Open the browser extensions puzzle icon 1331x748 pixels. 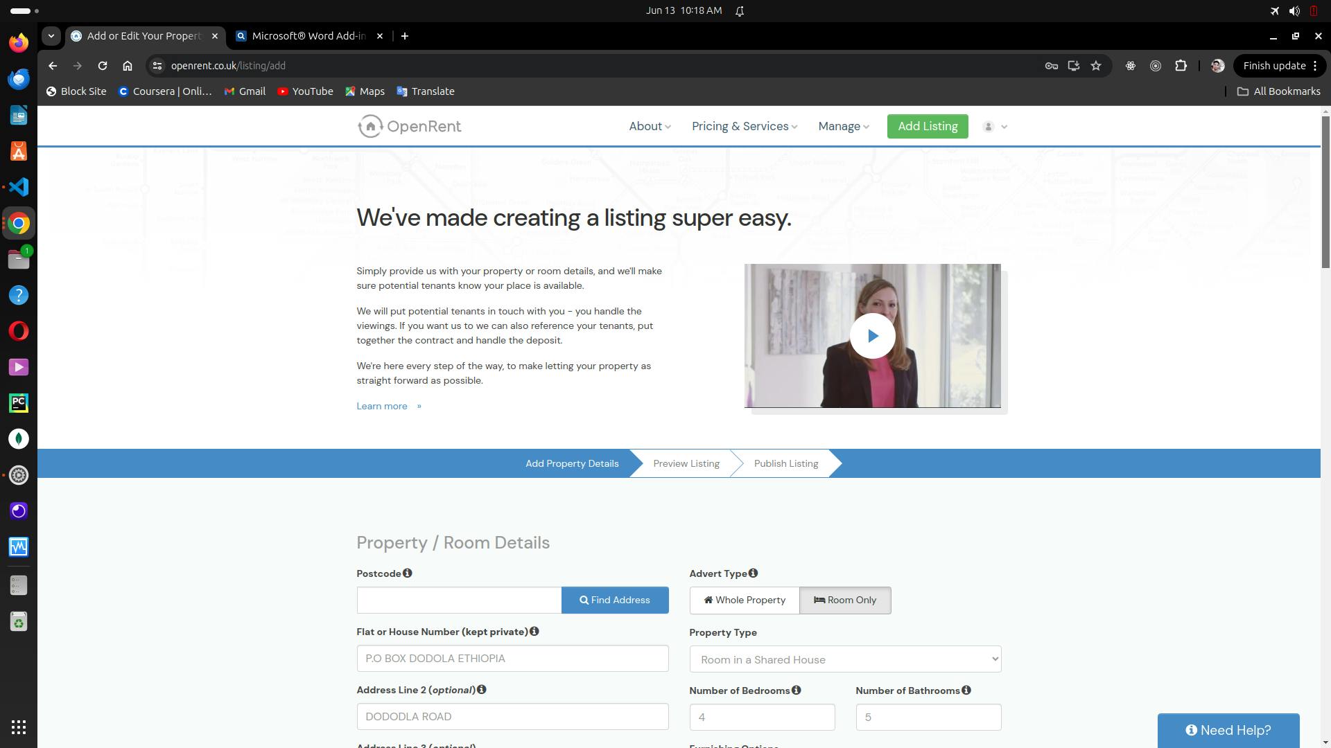(1181, 66)
